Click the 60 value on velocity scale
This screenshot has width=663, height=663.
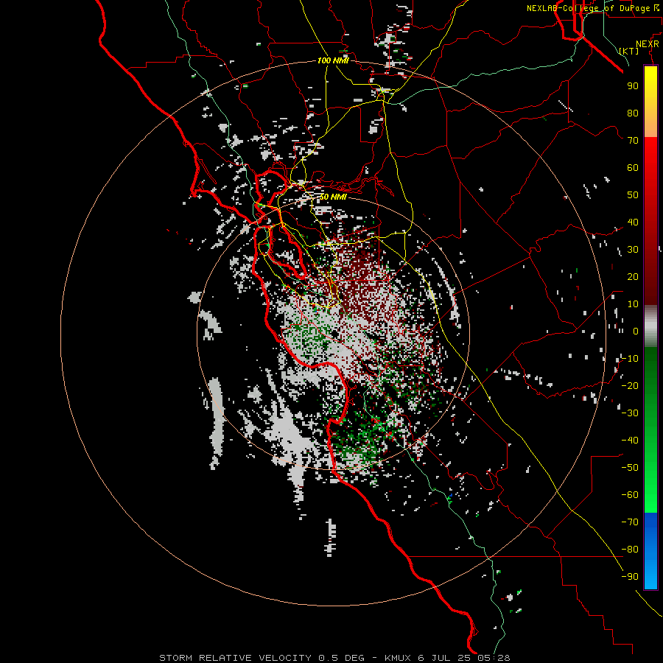click(x=633, y=168)
